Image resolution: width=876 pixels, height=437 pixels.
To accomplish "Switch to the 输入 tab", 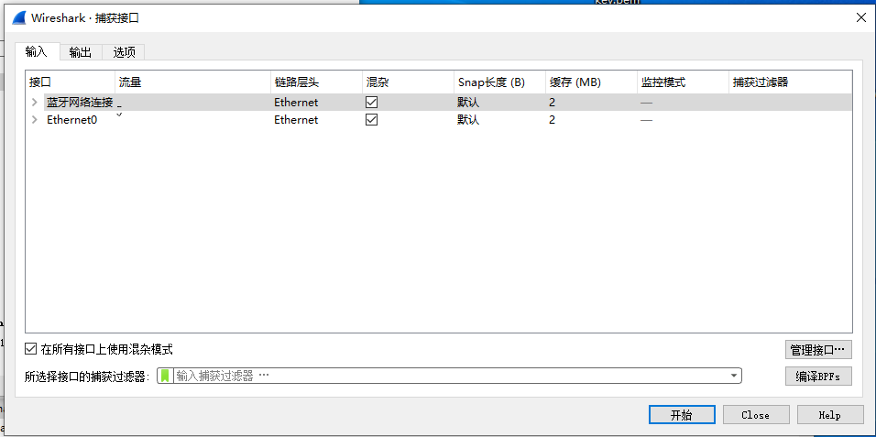I will (37, 52).
